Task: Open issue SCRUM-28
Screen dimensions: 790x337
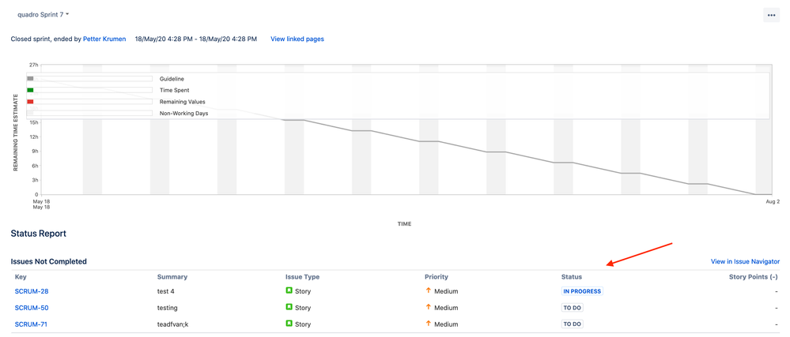Action: coord(32,291)
